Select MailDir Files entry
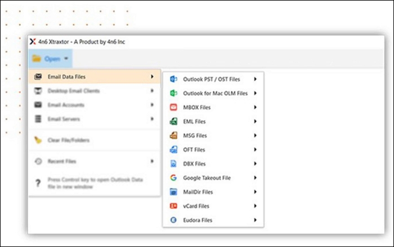Image resolution: width=394 pixels, height=247 pixels. tap(213, 192)
